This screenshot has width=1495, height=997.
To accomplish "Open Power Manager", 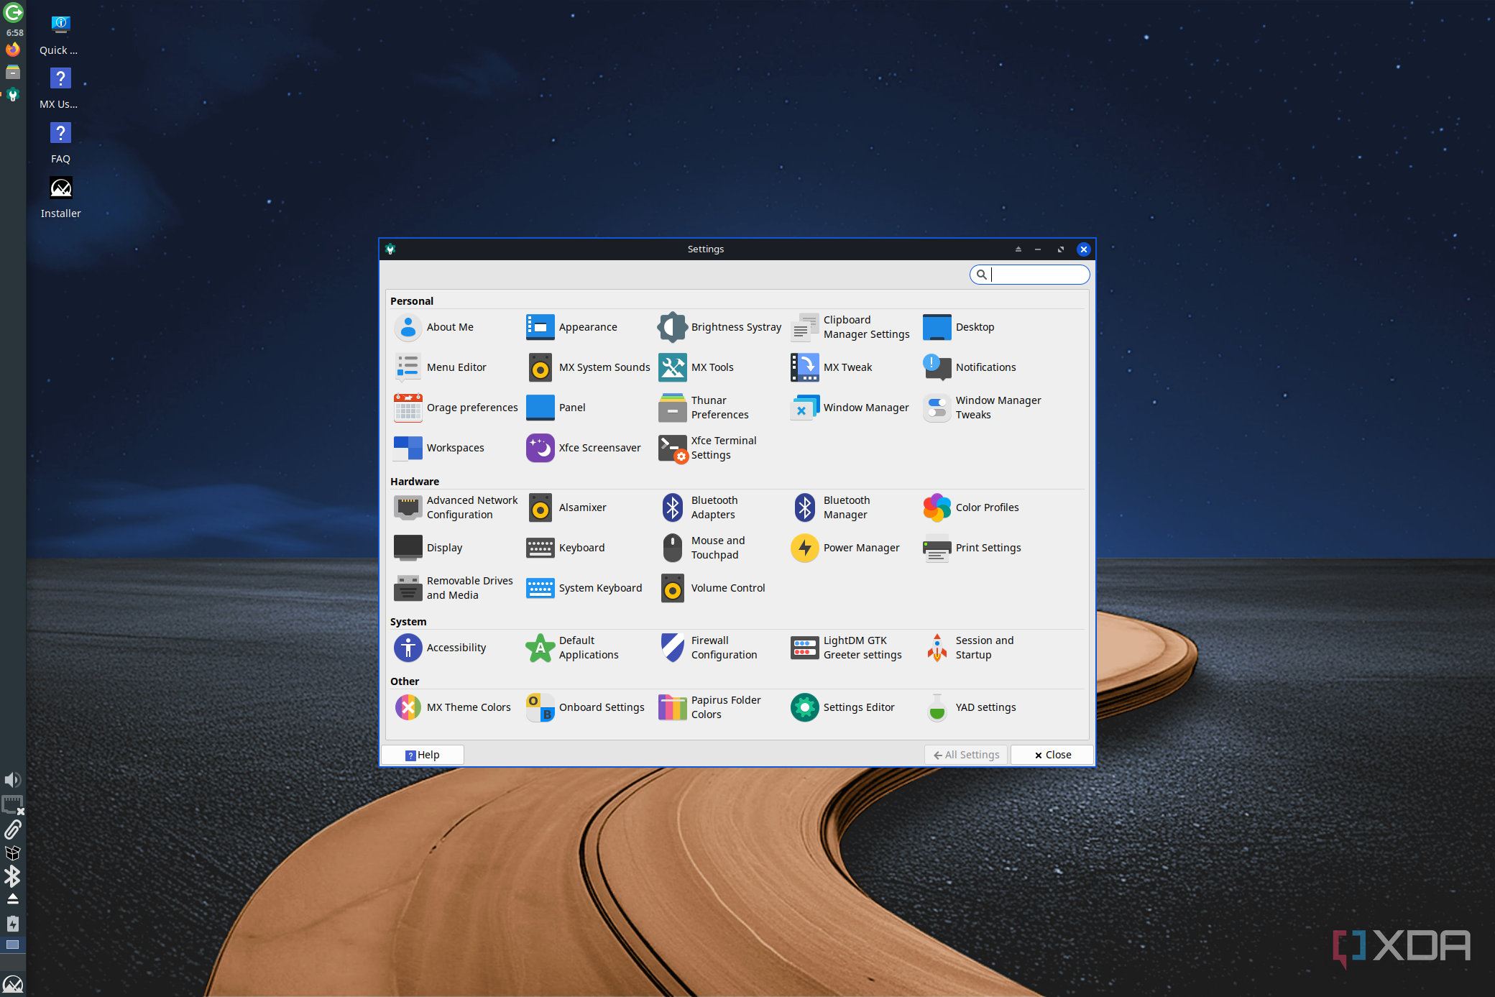I will click(845, 548).
